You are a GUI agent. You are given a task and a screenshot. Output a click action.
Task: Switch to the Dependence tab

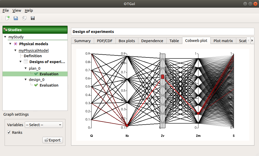(152, 41)
